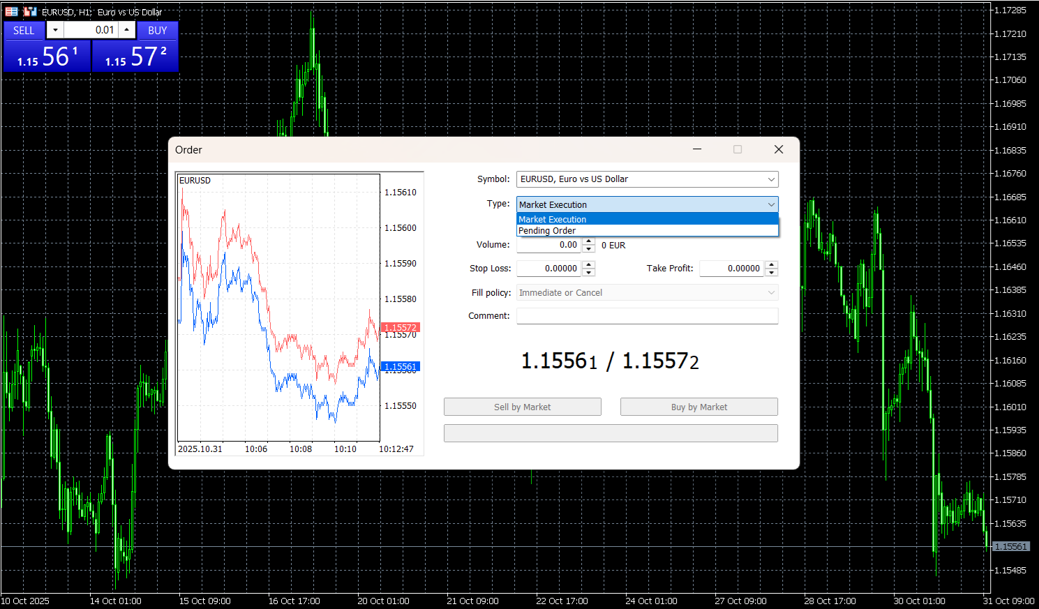This screenshot has width=1039, height=609.
Task: Raise Take Profit with the up arrow
Action: pyautogui.click(x=771, y=264)
